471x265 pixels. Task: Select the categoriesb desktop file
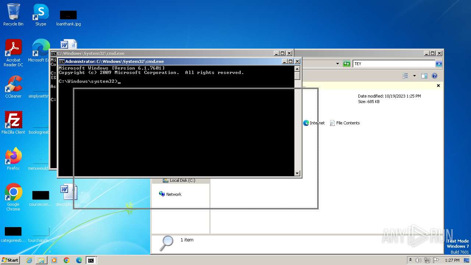pos(13,235)
